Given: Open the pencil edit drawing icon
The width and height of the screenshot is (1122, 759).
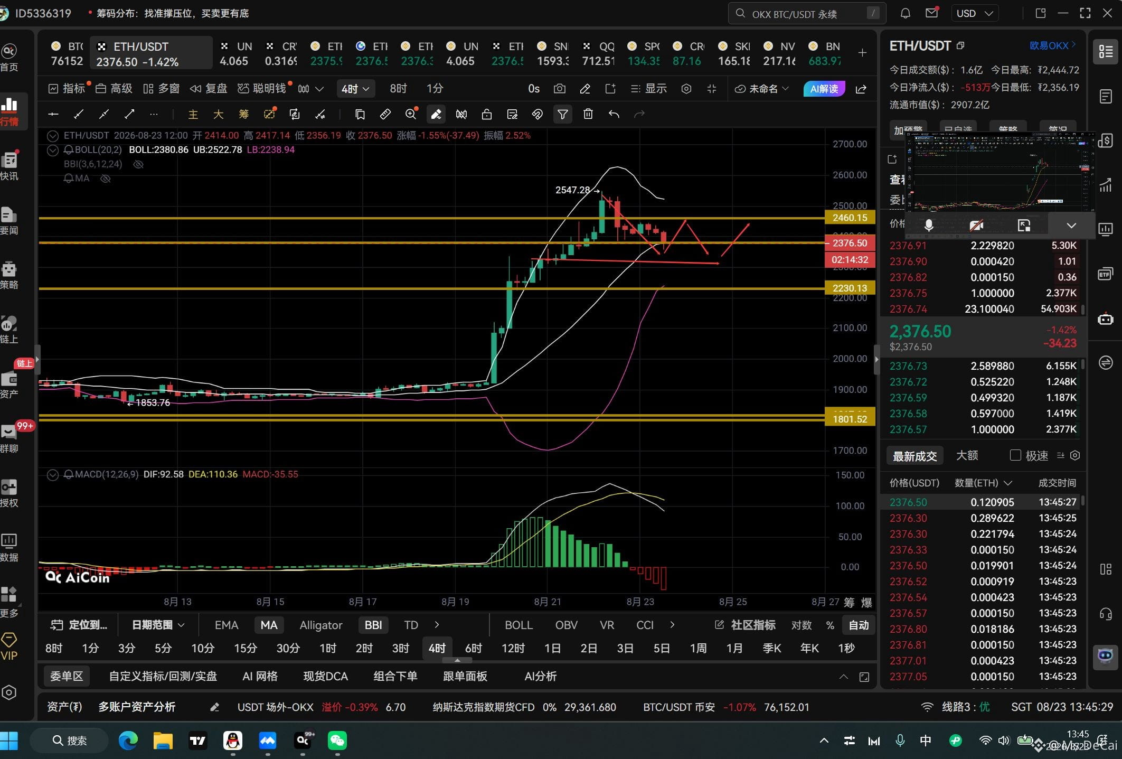Looking at the screenshot, I should click(585, 89).
